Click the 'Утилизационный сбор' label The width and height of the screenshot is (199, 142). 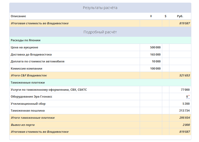click(28, 104)
